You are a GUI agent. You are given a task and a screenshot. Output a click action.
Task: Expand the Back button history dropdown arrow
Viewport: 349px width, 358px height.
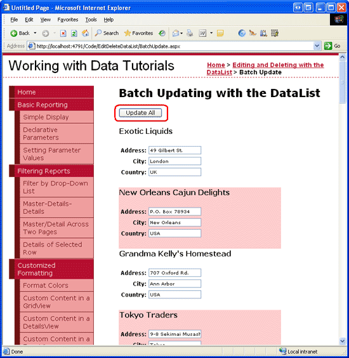(x=35, y=33)
